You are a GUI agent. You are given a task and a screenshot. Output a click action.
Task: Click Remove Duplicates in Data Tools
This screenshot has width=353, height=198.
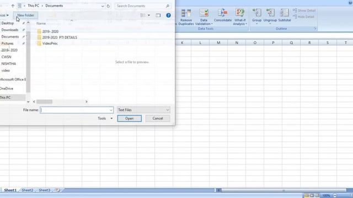[x=186, y=17]
